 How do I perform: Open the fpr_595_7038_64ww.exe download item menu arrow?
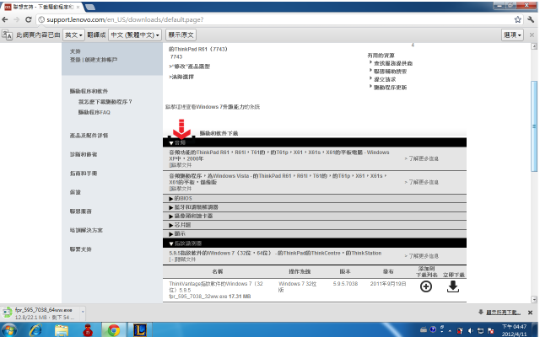coord(83,312)
